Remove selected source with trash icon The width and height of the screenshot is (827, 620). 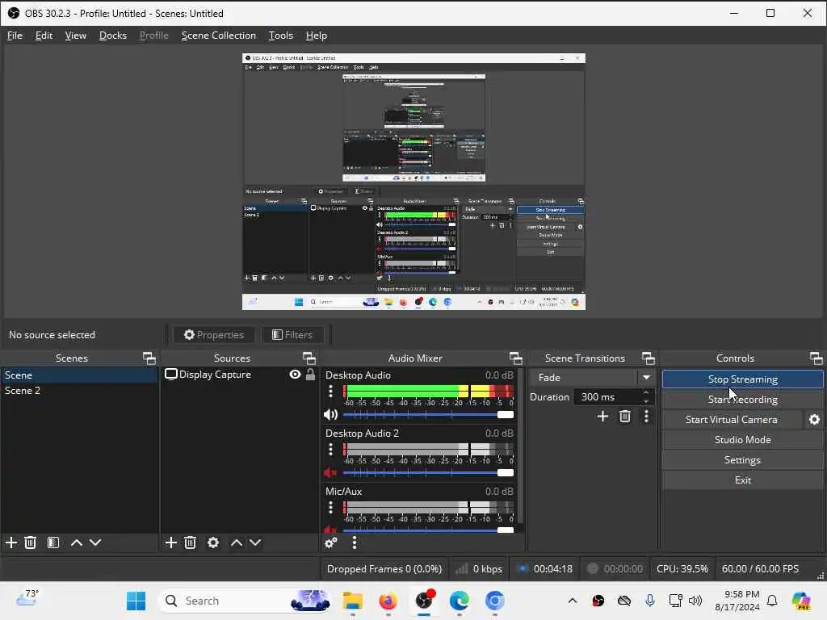tap(191, 542)
